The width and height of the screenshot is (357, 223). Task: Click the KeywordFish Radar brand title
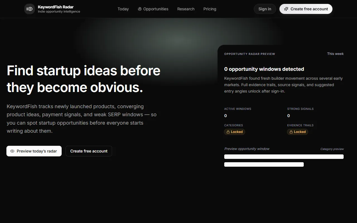tap(56, 7)
